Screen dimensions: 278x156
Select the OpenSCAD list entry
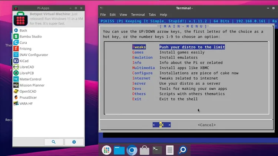point(28,91)
